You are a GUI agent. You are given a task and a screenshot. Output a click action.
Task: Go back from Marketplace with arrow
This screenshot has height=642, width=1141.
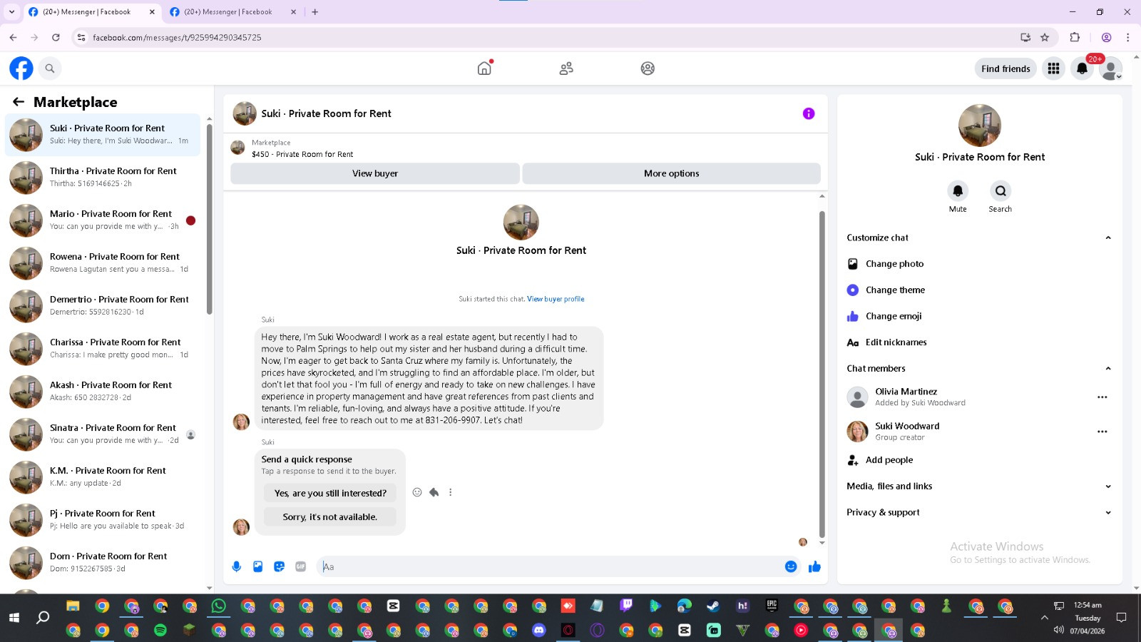point(19,102)
